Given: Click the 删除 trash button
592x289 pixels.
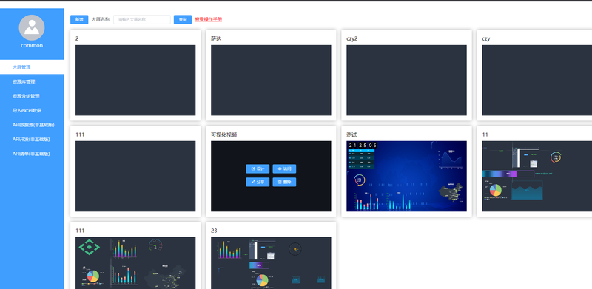Looking at the screenshot, I should point(284,182).
